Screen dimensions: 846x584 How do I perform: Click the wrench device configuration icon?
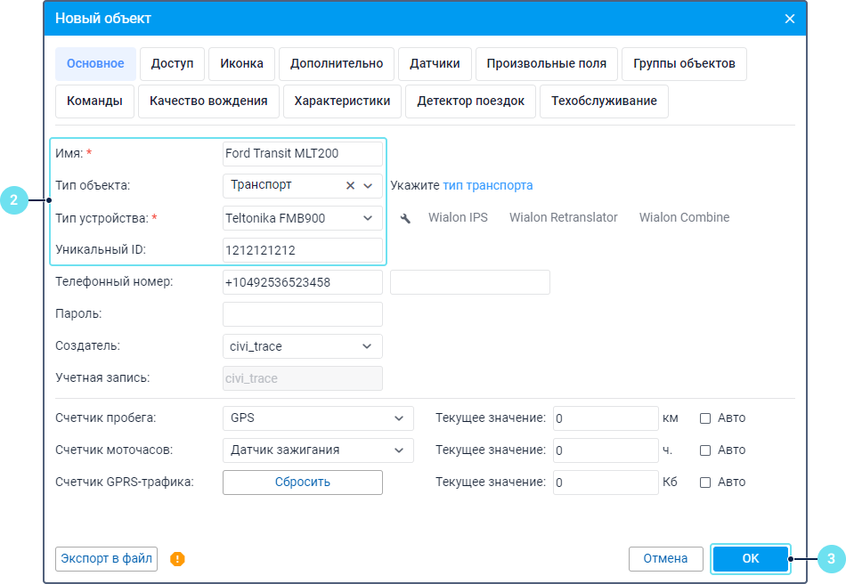coord(405,218)
